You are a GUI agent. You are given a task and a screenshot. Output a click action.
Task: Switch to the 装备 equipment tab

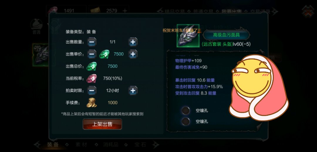point(53,145)
